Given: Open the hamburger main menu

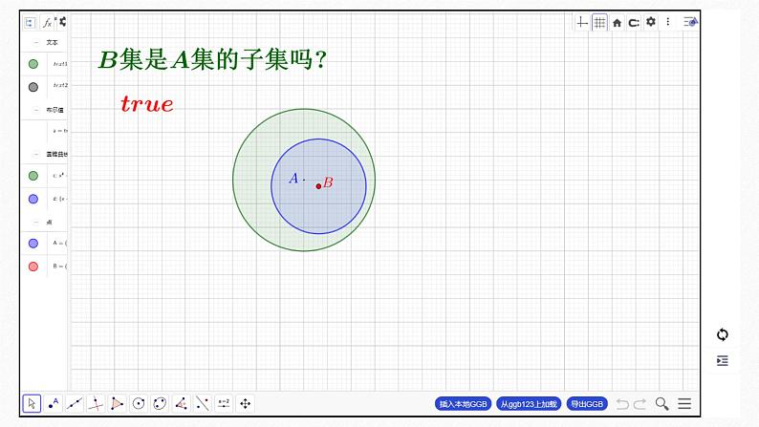Looking at the screenshot, I should click(684, 404).
